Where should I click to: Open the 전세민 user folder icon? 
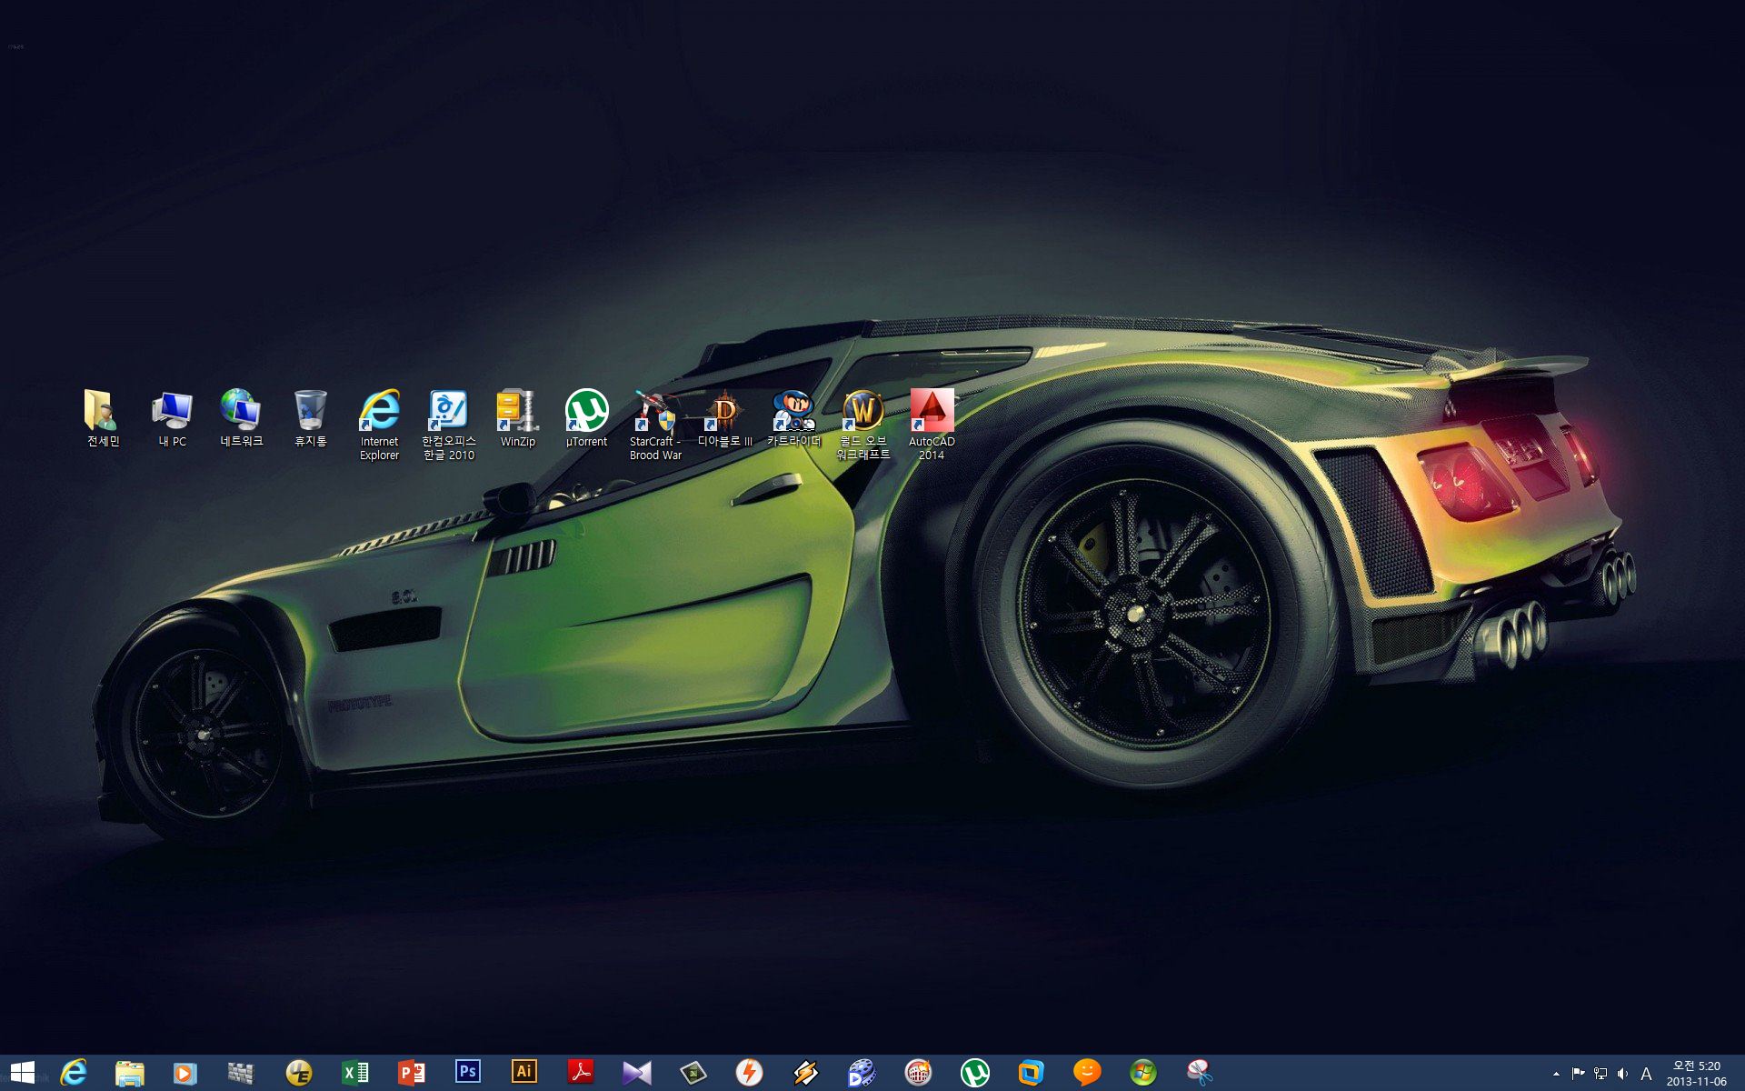[103, 418]
